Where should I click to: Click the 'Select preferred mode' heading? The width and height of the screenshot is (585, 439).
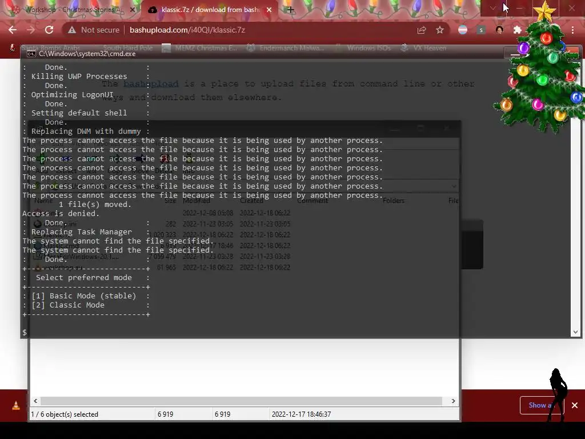84,278
